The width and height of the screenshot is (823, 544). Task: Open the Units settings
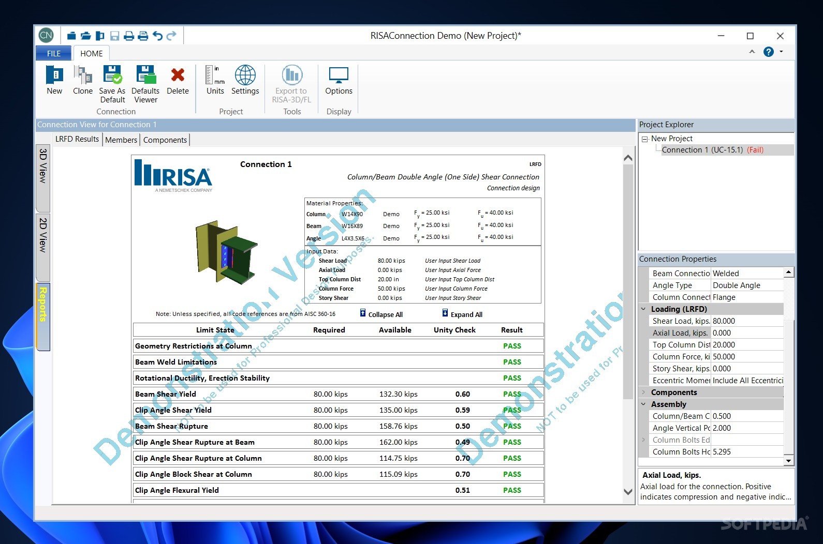215,81
